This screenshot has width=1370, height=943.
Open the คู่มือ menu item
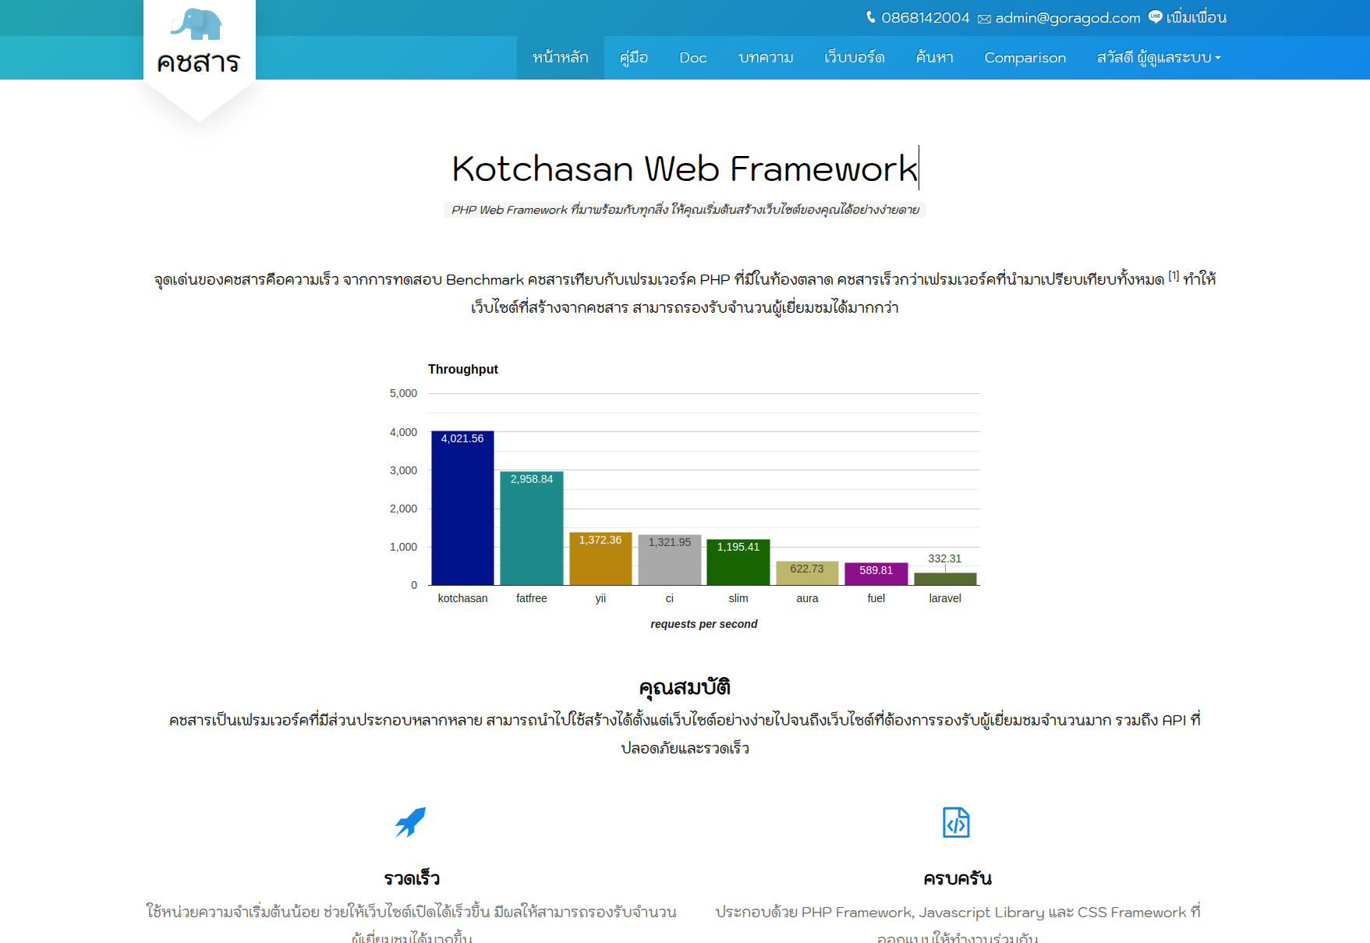pos(633,58)
